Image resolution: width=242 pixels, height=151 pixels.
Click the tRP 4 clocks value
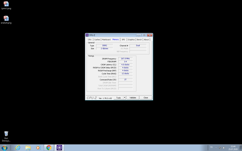(x=125, y=71)
